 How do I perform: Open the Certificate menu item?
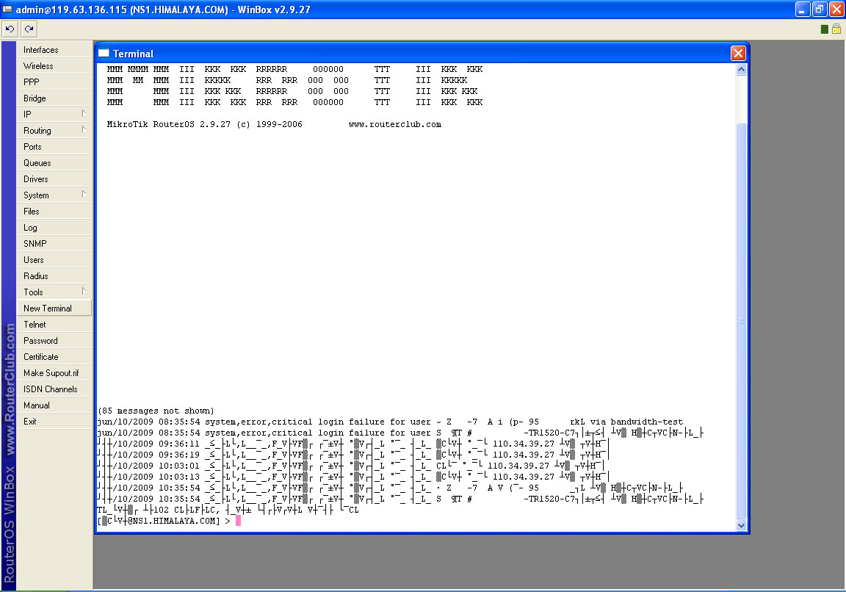click(54, 357)
